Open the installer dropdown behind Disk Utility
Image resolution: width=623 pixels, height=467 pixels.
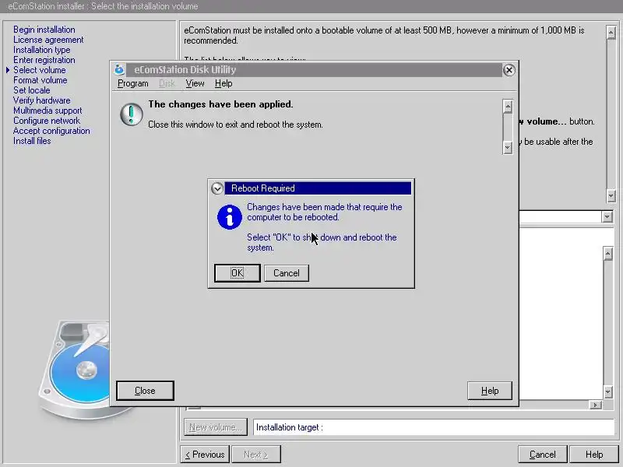point(607,217)
